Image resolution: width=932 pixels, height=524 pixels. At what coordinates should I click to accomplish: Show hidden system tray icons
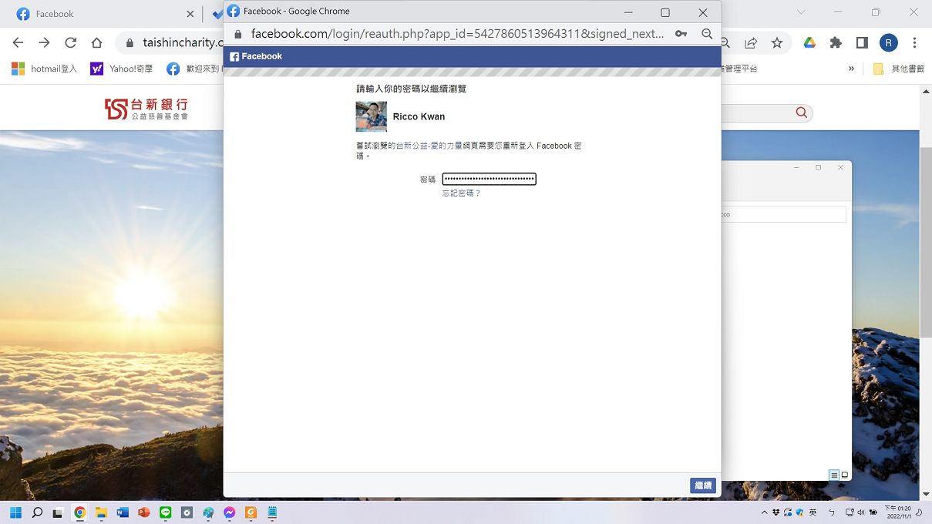click(x=764, y=512)
